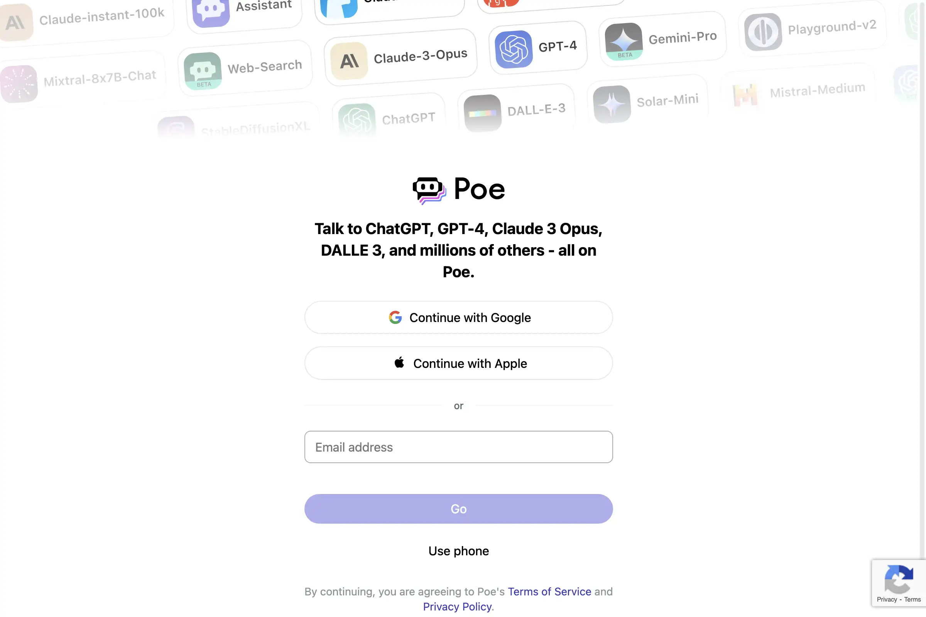Screen dimensions: 926x617
Task: Click the Terms of Service link
Action: 549,591
